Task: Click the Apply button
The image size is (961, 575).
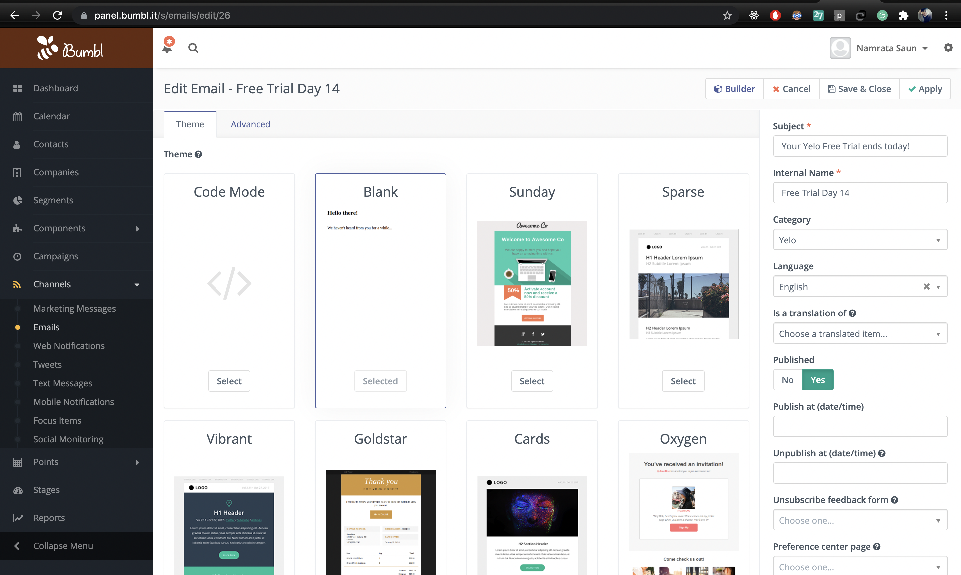Action: click(925, 89)
